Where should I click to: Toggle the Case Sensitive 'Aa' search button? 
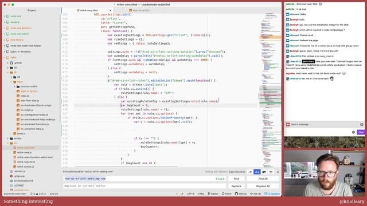click(x=257, y=172)
